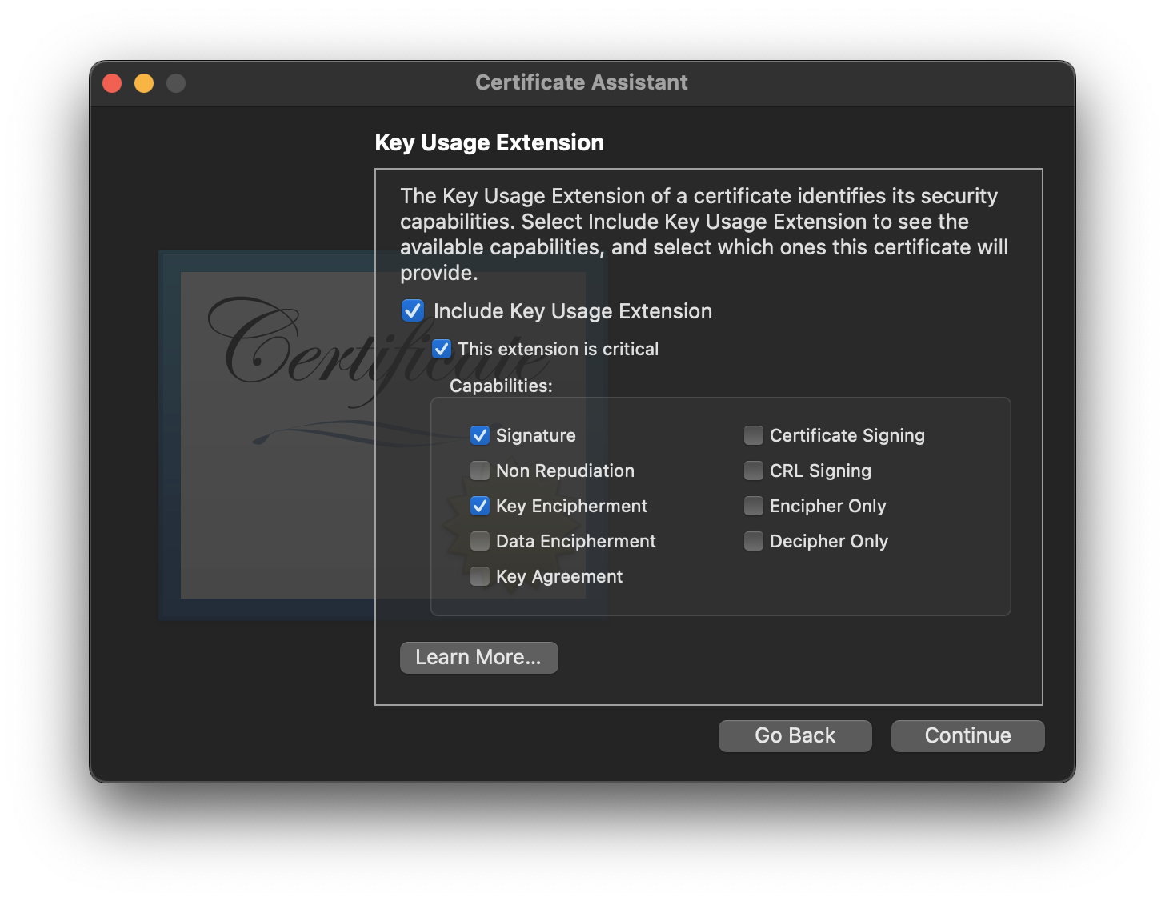Click the Certificate Assistant title bar
Viewport: 1165px width, 901px height.
tap(582, 82)
